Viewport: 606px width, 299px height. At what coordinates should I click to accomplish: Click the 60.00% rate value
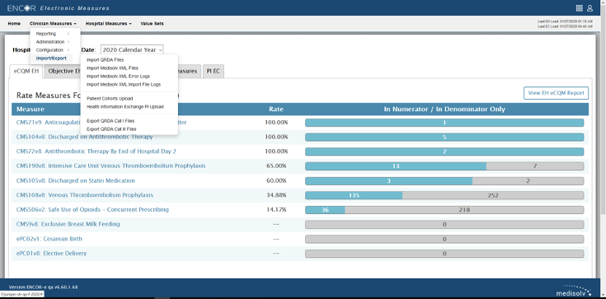(276, 180)
